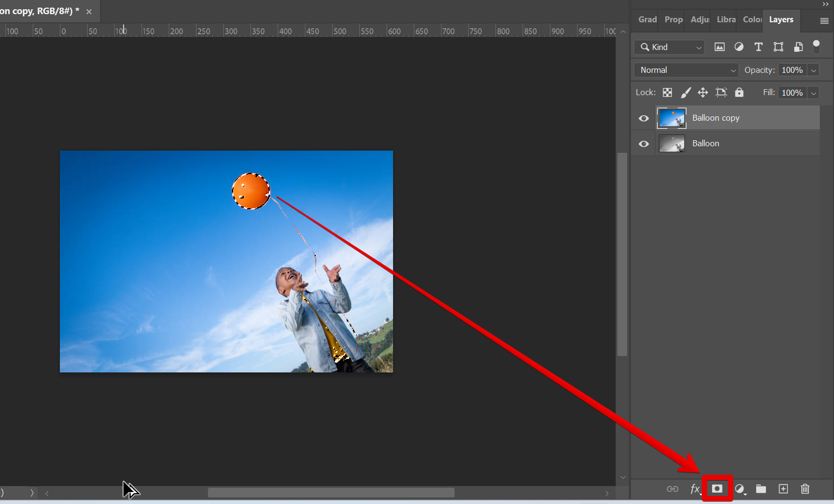Switch to the Adjustments panel tab

700,20
